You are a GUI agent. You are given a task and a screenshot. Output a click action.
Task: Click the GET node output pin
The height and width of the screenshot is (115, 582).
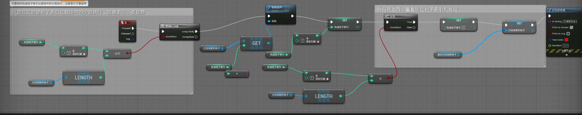[268, 43]
